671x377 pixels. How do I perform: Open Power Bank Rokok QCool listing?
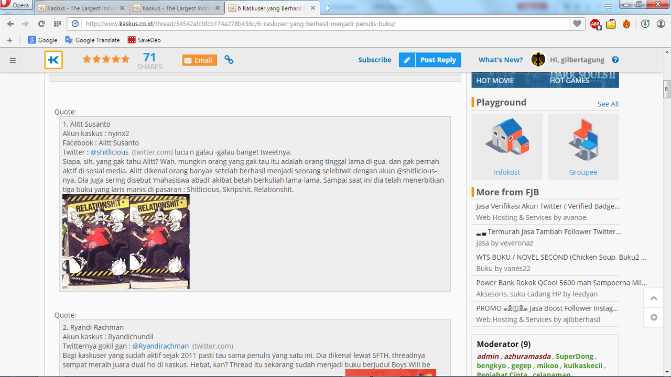[561, 282]
